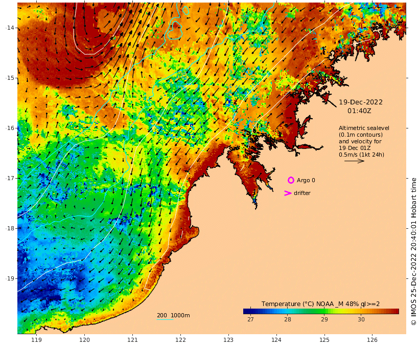Click the IMOS copyright timestamp text
Viewport: 419px width, 348px height.
414,252
